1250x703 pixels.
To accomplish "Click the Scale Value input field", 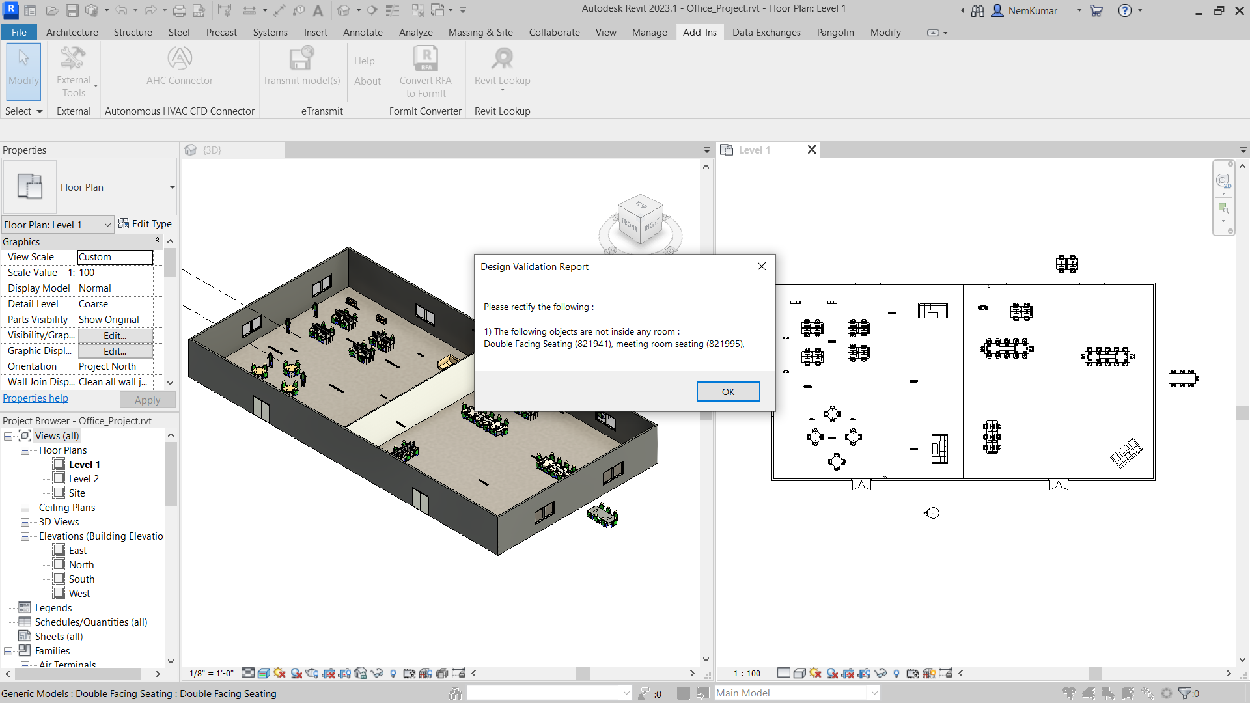I will tap(115, 273).
